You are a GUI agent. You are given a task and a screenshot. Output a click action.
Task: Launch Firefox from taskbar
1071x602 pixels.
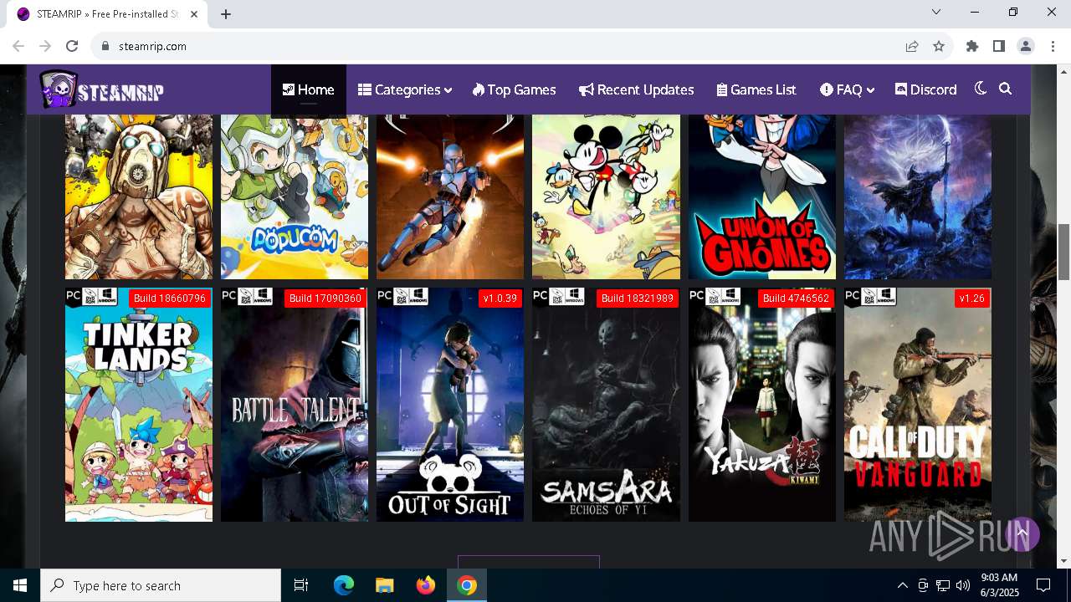coord(426,585)
